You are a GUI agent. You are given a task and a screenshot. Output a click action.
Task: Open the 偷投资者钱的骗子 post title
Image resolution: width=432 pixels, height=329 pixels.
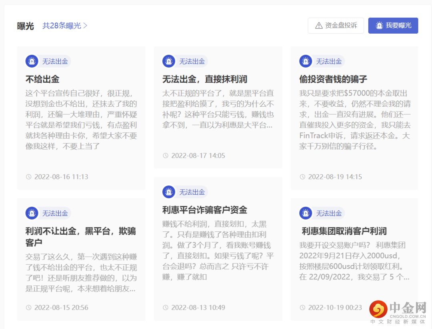333,79
